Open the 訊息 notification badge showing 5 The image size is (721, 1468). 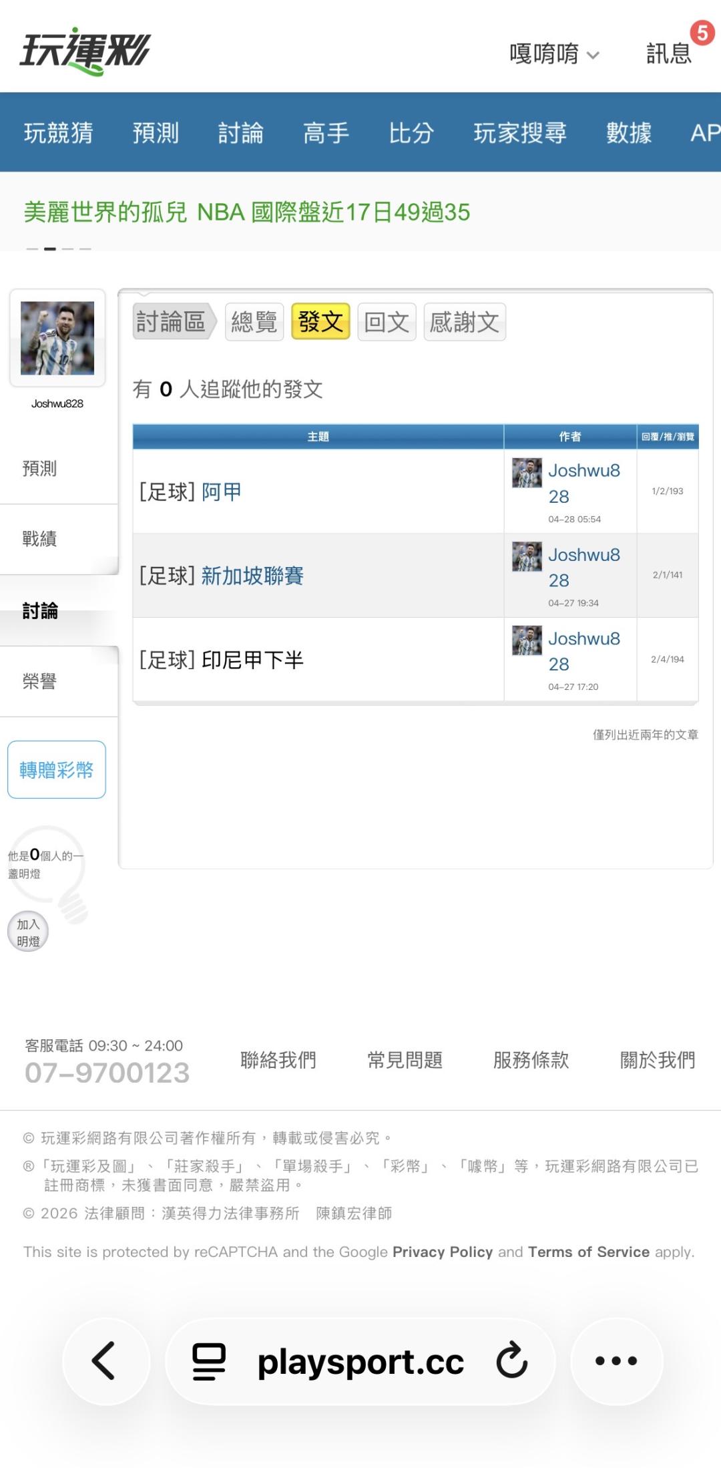click(x=702, y=33)
